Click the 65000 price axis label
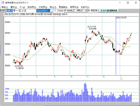This screenshot has height=106, width=140. (8, 22)
